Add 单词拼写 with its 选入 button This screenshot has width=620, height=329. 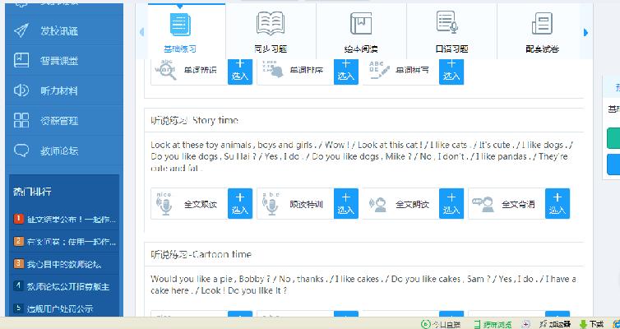[x=451, y=70]
